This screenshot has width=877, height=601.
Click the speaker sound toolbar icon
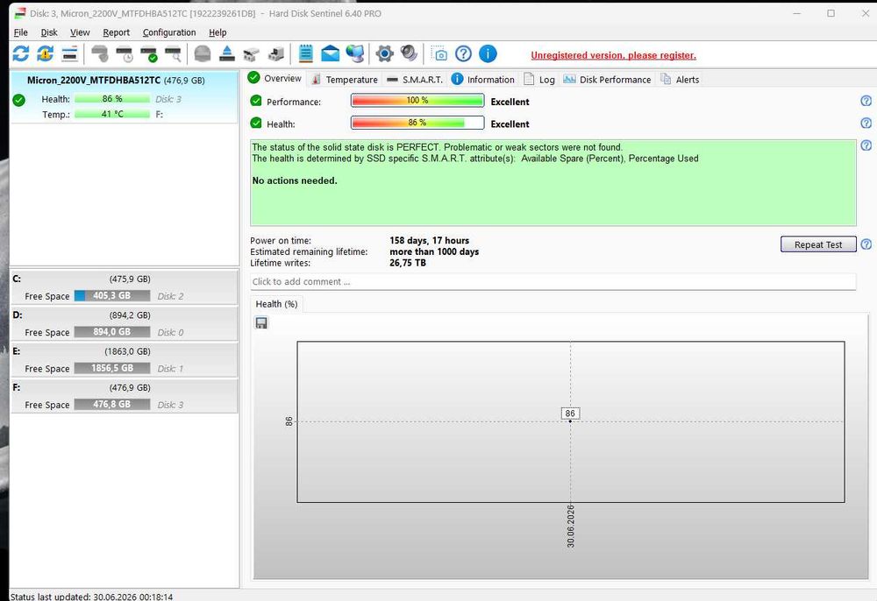[409, 53]
